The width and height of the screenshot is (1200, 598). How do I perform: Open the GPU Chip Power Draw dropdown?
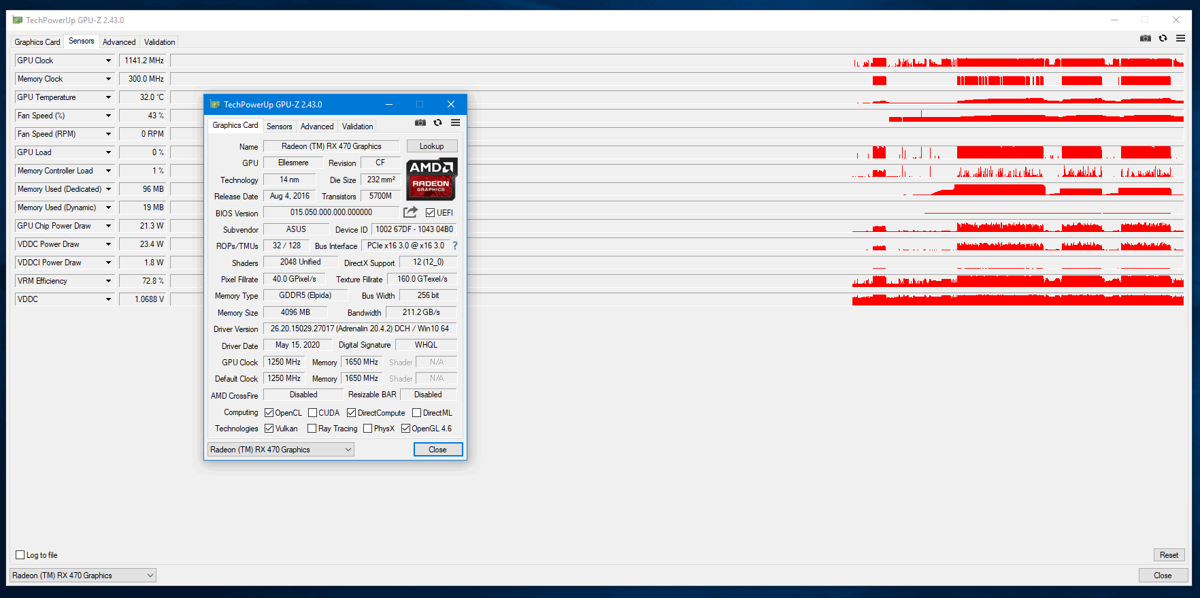pyautogui.click(x=108, y=226)
